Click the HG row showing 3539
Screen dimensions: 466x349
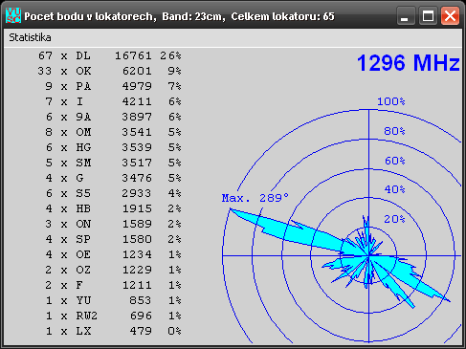pyautogui.click(x=109, y=147)
